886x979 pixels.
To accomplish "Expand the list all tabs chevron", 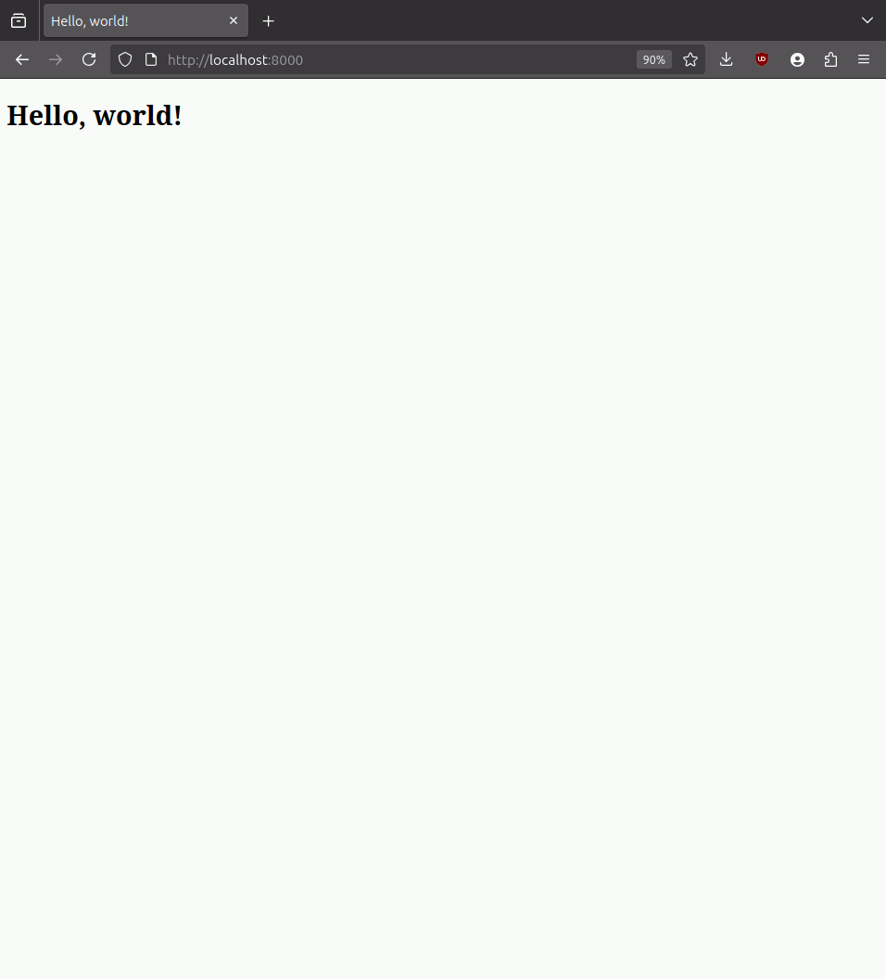I will pyautogui.click(x=867, y=20).
